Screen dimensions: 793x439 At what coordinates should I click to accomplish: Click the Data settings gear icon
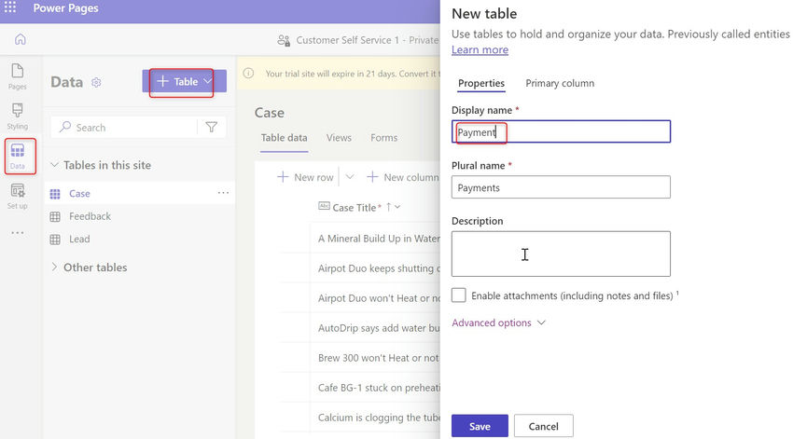97,82
